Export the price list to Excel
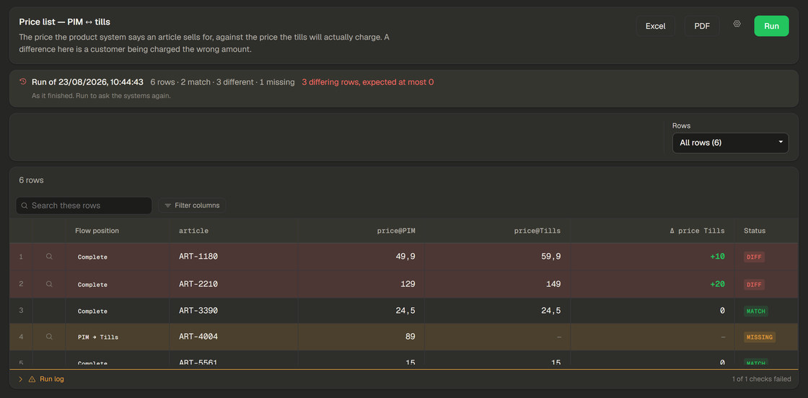 coord(656,26)
